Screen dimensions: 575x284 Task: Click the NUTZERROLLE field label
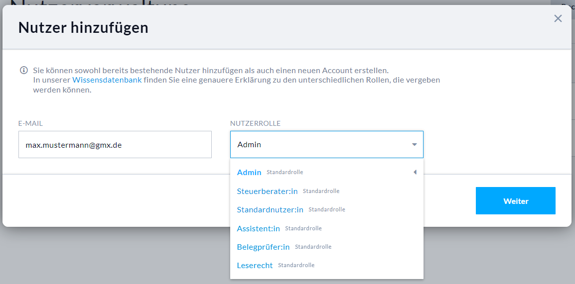point(255,123)
